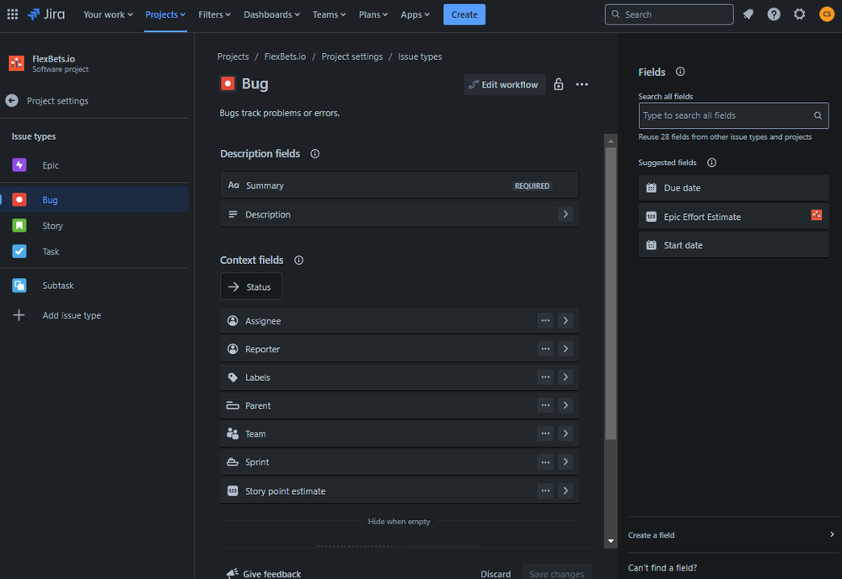842x579 pixels.
Task: Click the back arrow beside Project settings
Action: click(x=12, y=100)
